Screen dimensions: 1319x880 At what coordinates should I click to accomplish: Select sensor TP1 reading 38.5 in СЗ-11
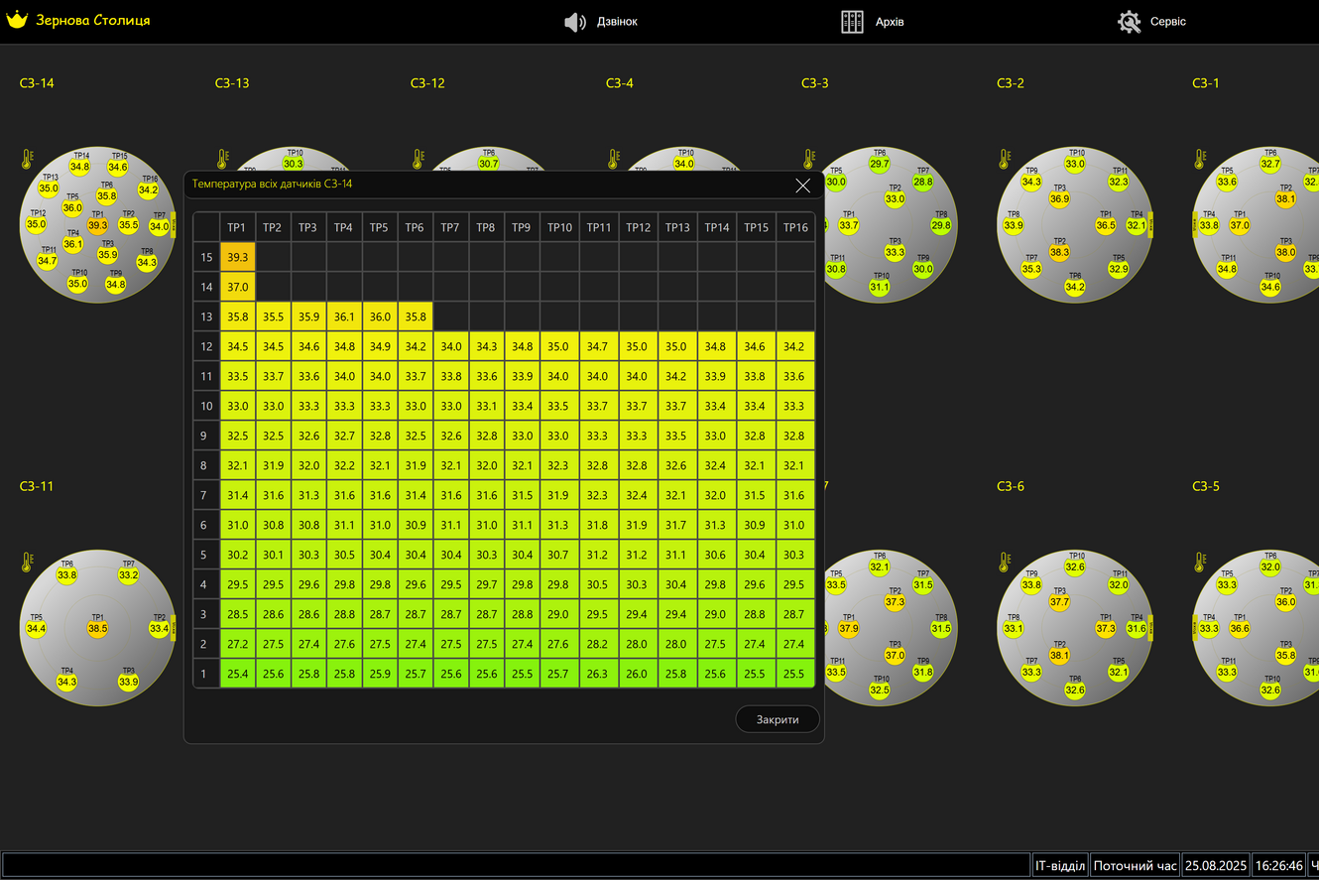click(97, 628)
